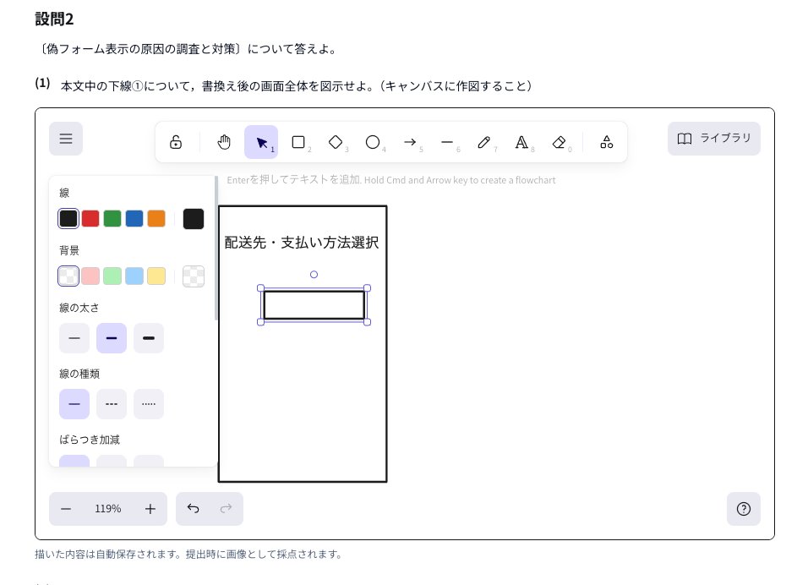Select the Eraser tool

click(559, 142)
